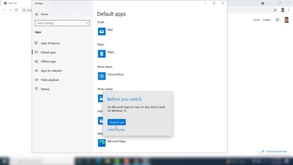Click Chrome's reload button
Screen dimensions: 293x165
[x=16, y=10]
